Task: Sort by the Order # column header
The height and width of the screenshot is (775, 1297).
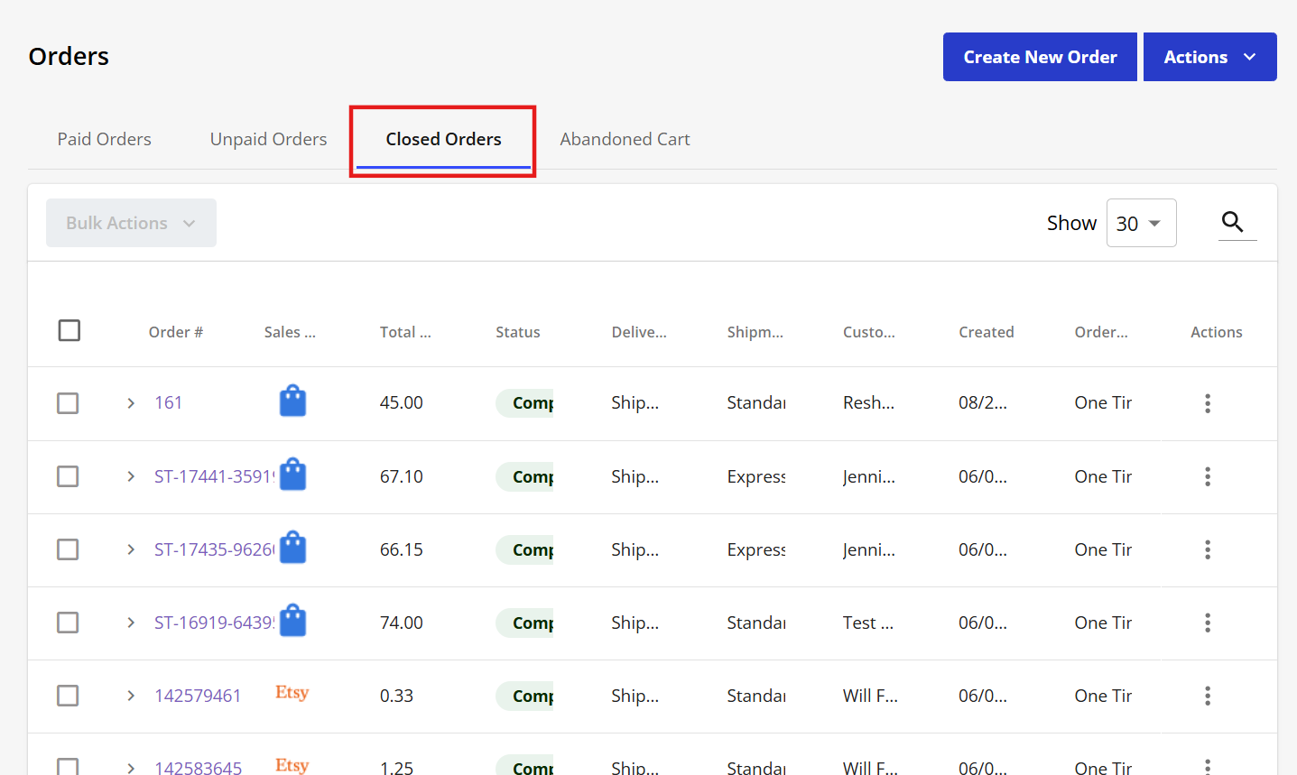Action: 176,332
